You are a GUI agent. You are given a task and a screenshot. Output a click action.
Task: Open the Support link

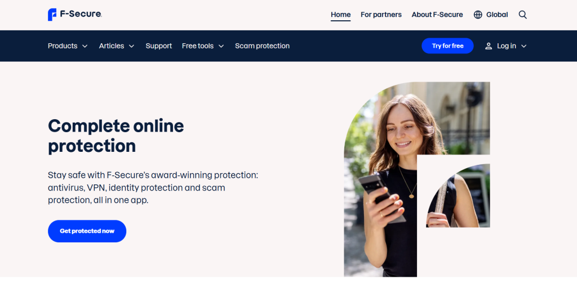pos(158,46)
